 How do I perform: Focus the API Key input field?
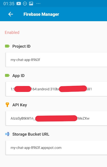(56, 118)
